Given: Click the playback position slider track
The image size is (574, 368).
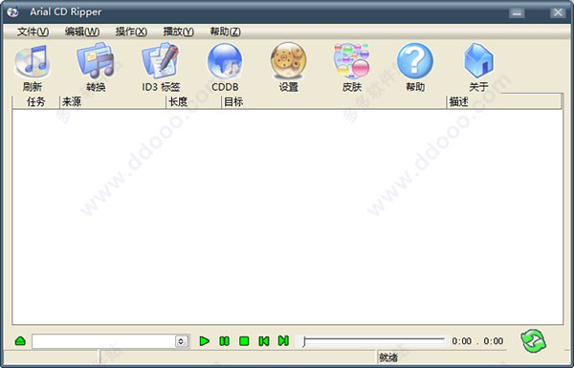Looking at the screenshot, I should click(373, 341).
